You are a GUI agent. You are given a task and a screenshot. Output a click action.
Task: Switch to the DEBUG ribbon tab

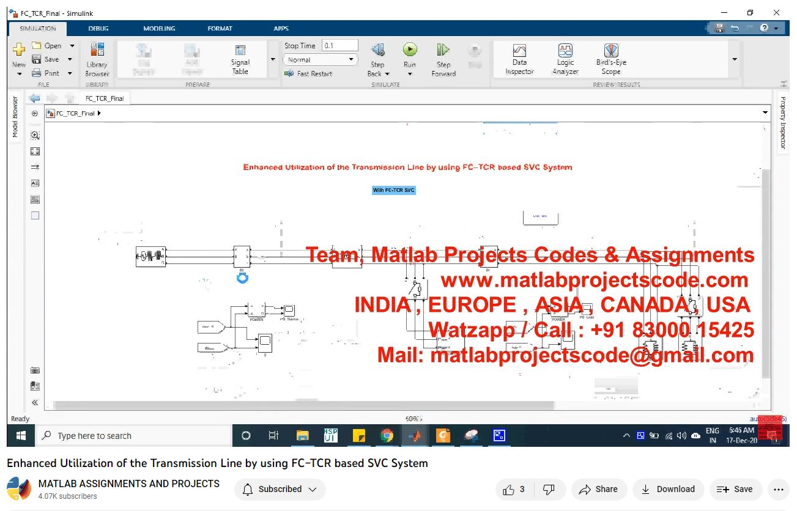[98, 28]
